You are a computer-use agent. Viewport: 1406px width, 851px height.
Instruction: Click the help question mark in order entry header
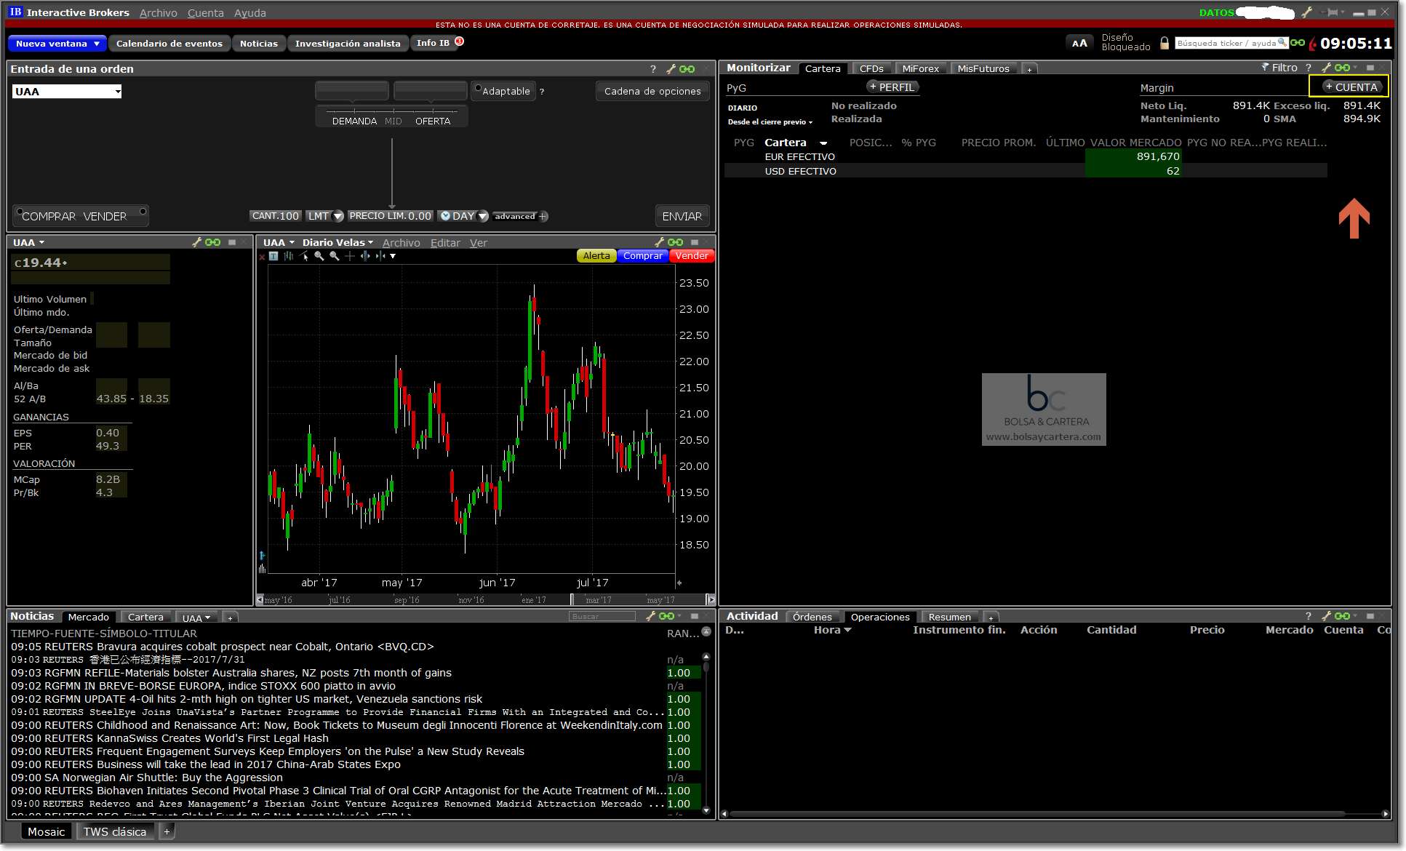653,69
